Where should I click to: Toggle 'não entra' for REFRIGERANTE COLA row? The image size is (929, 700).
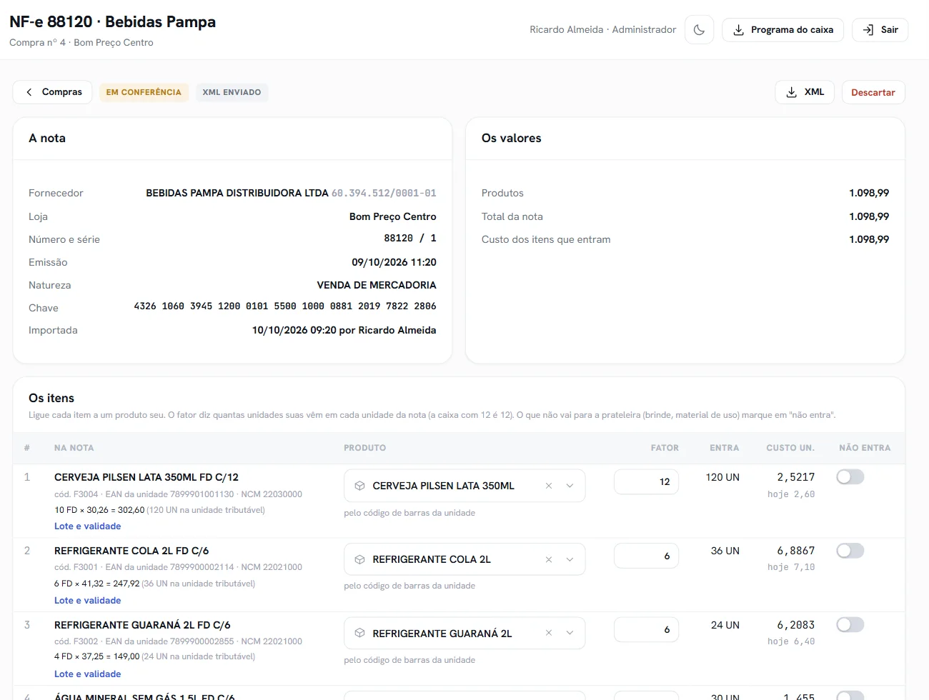[850, 551]
